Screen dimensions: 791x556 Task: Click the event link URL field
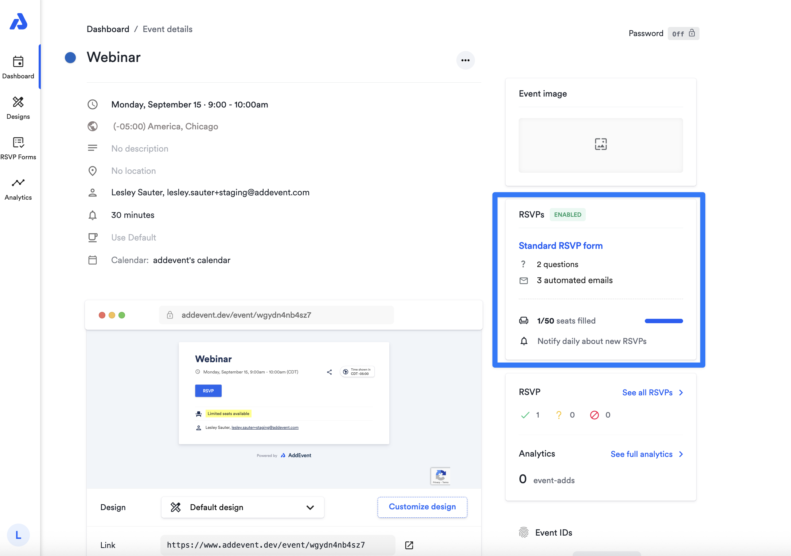click(x=278, y=545)
